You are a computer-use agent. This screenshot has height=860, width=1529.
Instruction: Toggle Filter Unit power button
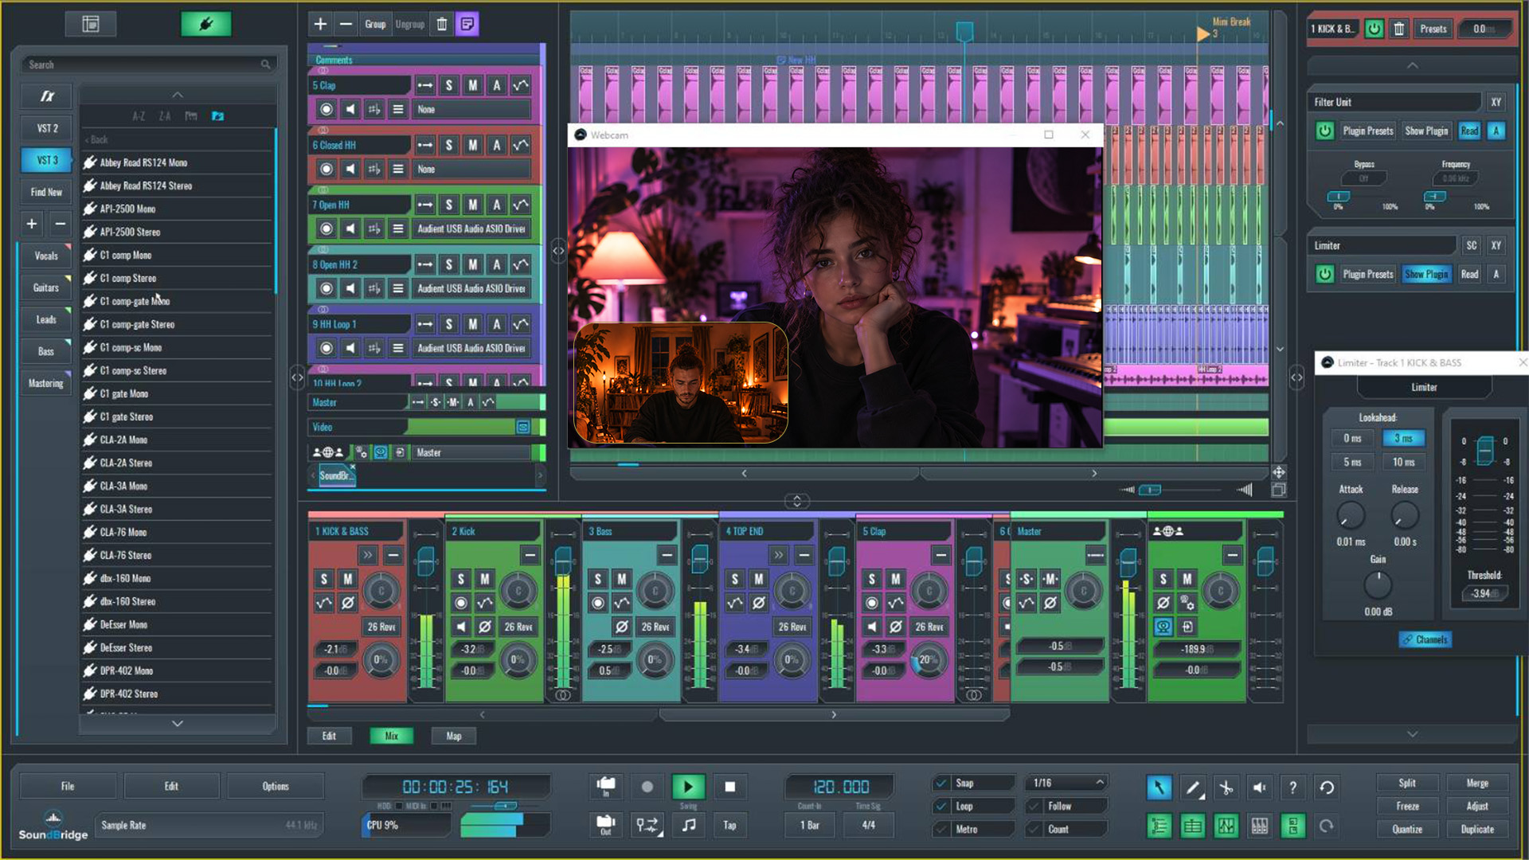click(x=1324, y=131)
